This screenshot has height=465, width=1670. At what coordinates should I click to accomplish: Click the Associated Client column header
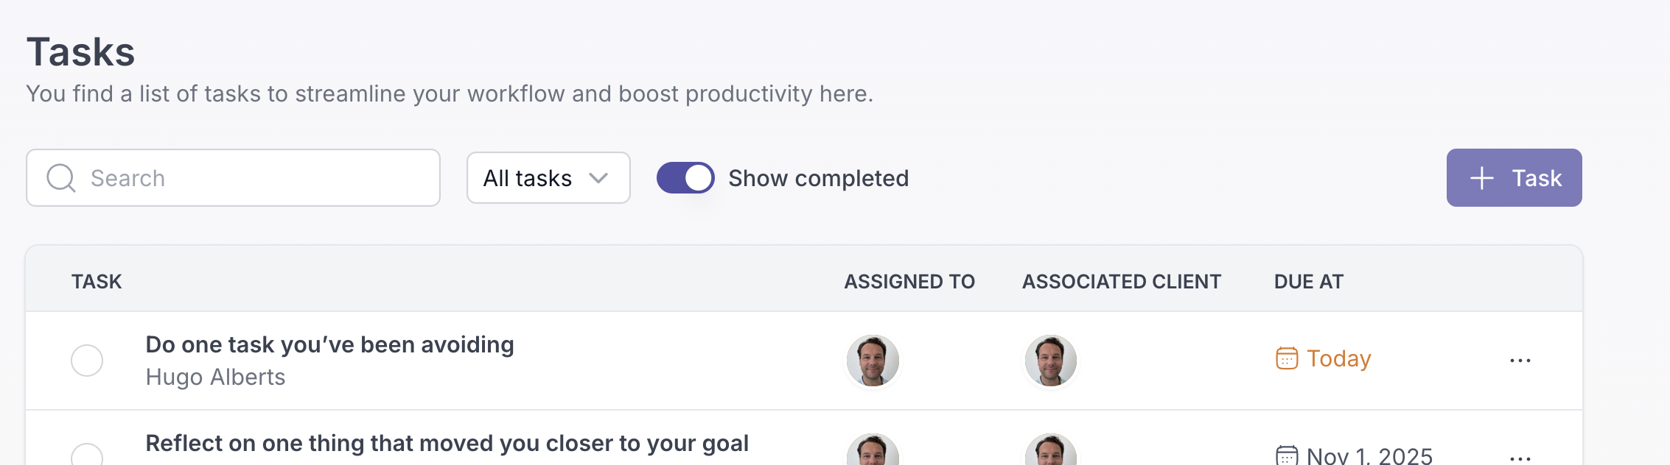[1121, 282]
